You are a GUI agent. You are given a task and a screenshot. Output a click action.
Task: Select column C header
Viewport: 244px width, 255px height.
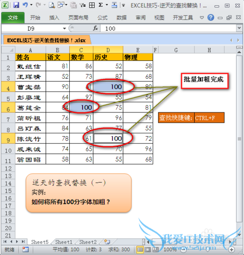81,50
